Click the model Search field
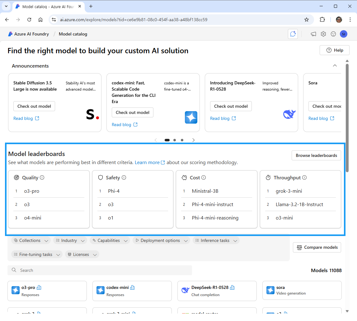Image resolution: width=357 pixels, height=321 pixels. point(100,270)
